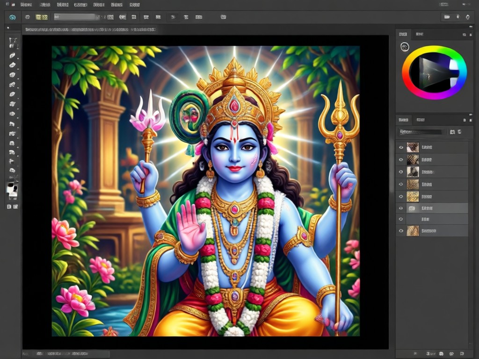Select the lowest tool just above the color swatches
The image size is (479, 359).
(x=12, y=170)
